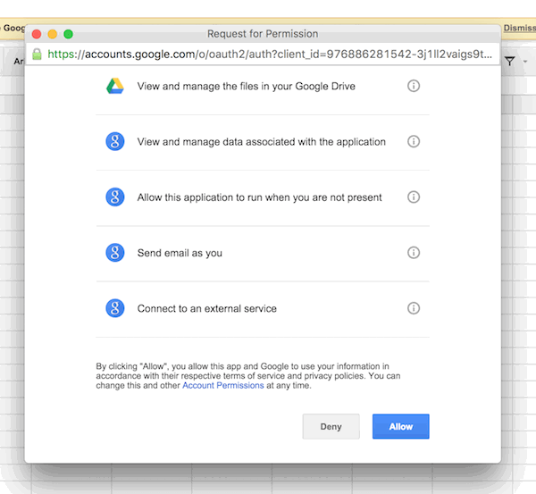536x494 pixels.
Task: Click the accounts.google.com URL field
Action: 268,54
